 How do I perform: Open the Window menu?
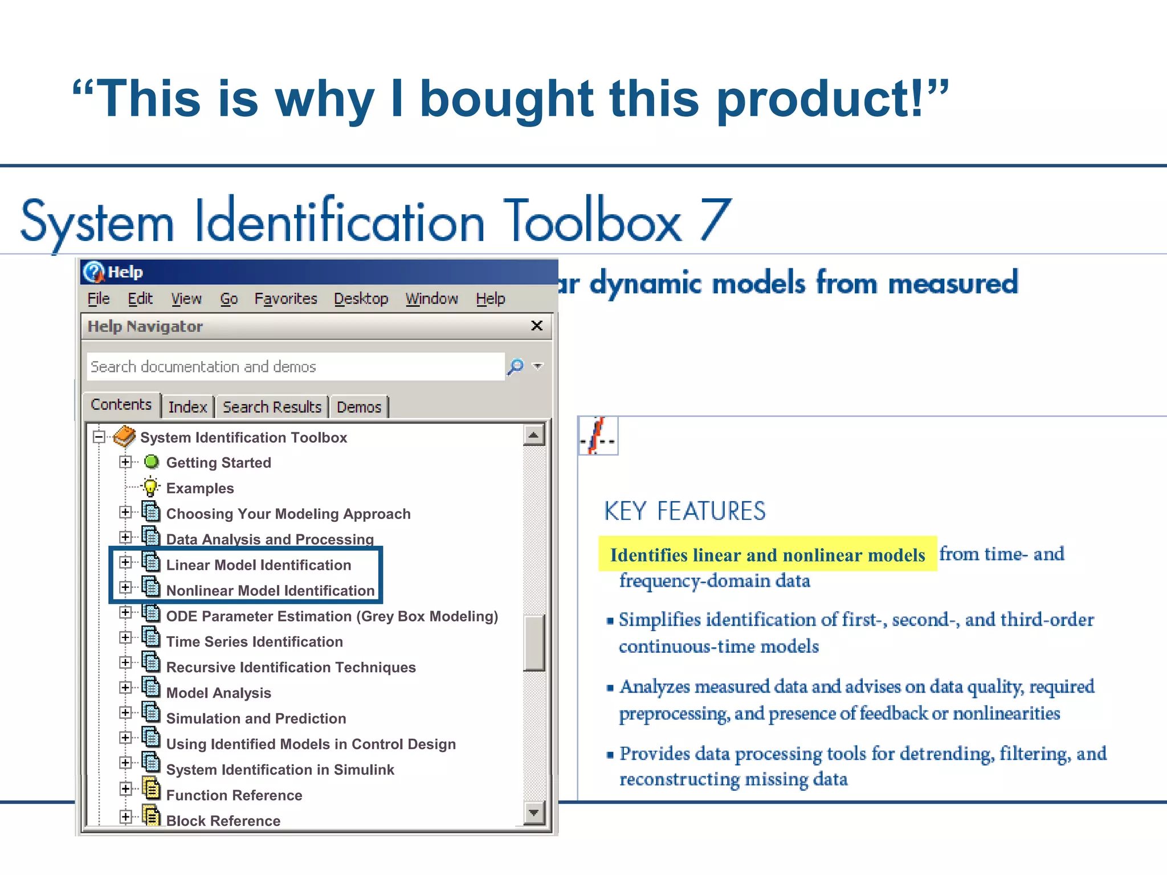point(431,299)
